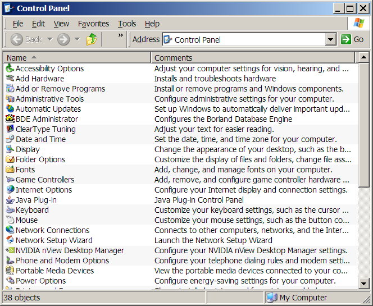Select the Internet Options icon
The width and height of the screenshot is (373, 306).
(10, 190)
